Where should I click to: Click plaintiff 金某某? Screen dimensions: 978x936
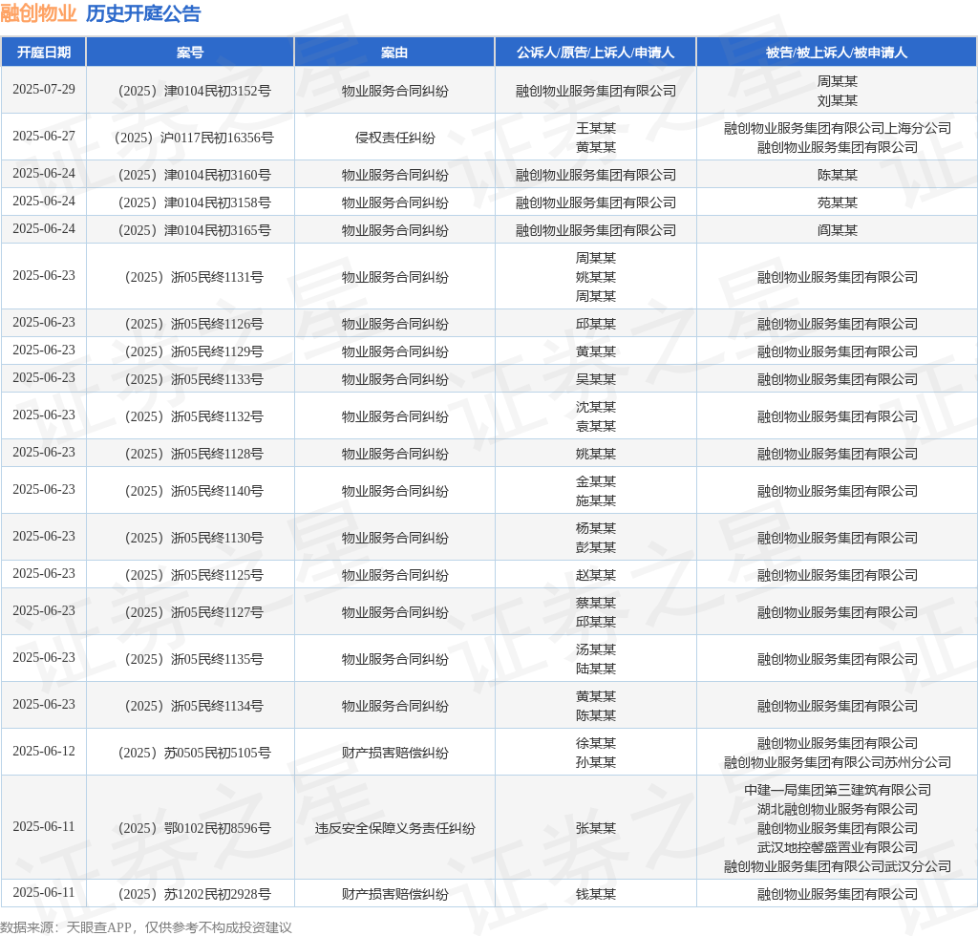(x=596, y=481)
